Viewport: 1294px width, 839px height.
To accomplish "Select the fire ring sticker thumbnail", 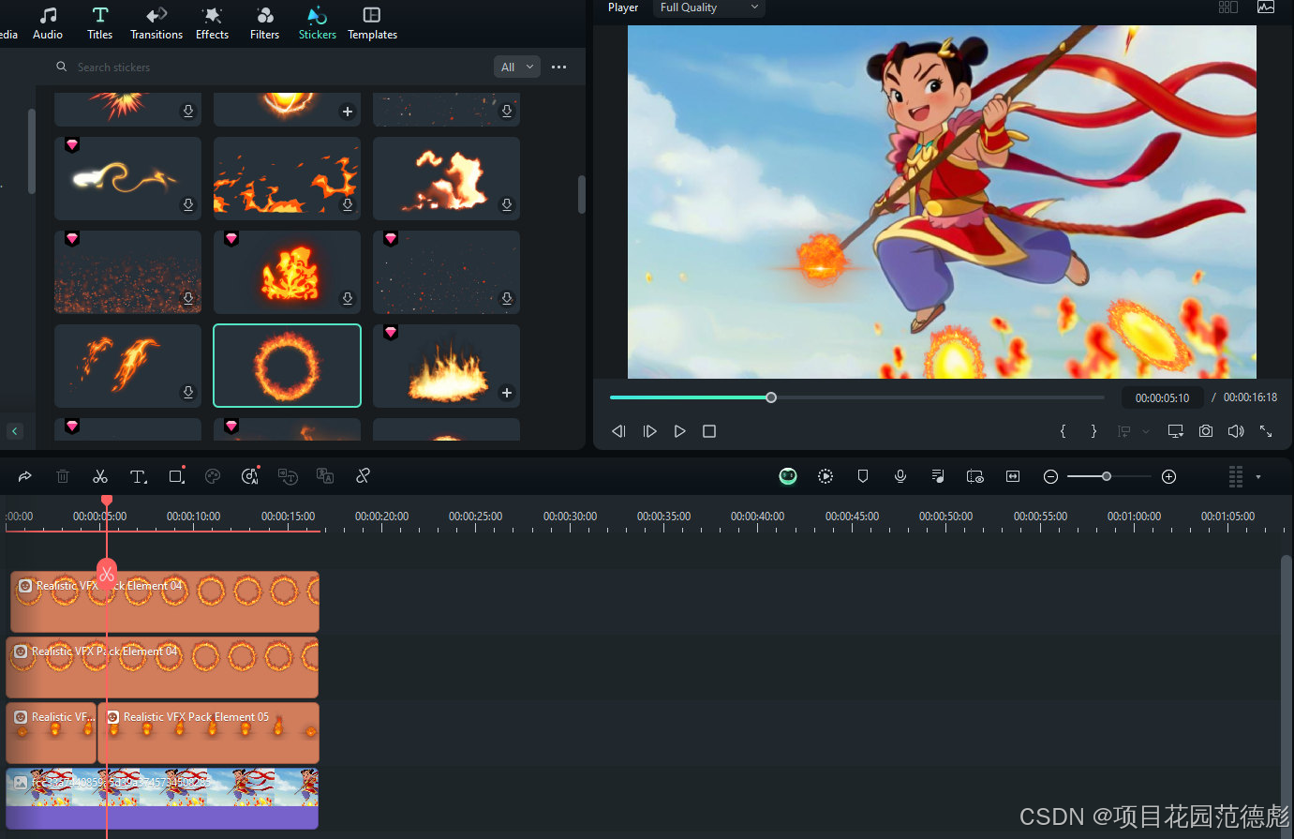I will click(x=288, y=366).
